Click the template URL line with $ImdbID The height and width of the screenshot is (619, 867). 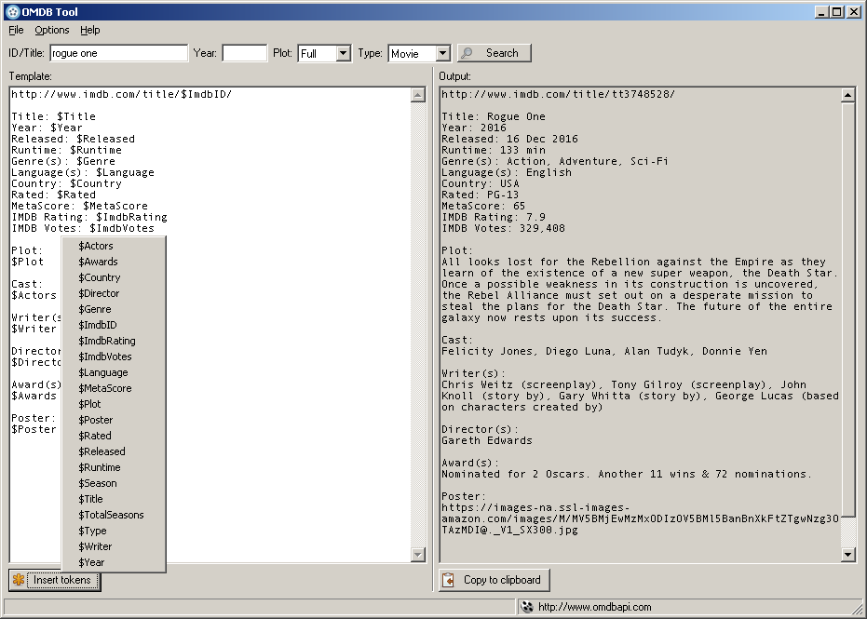[122, 95]
